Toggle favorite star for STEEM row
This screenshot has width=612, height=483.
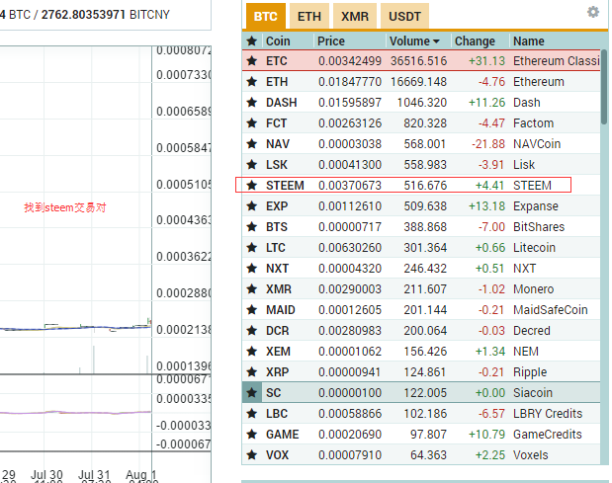[x=252, y=185]
